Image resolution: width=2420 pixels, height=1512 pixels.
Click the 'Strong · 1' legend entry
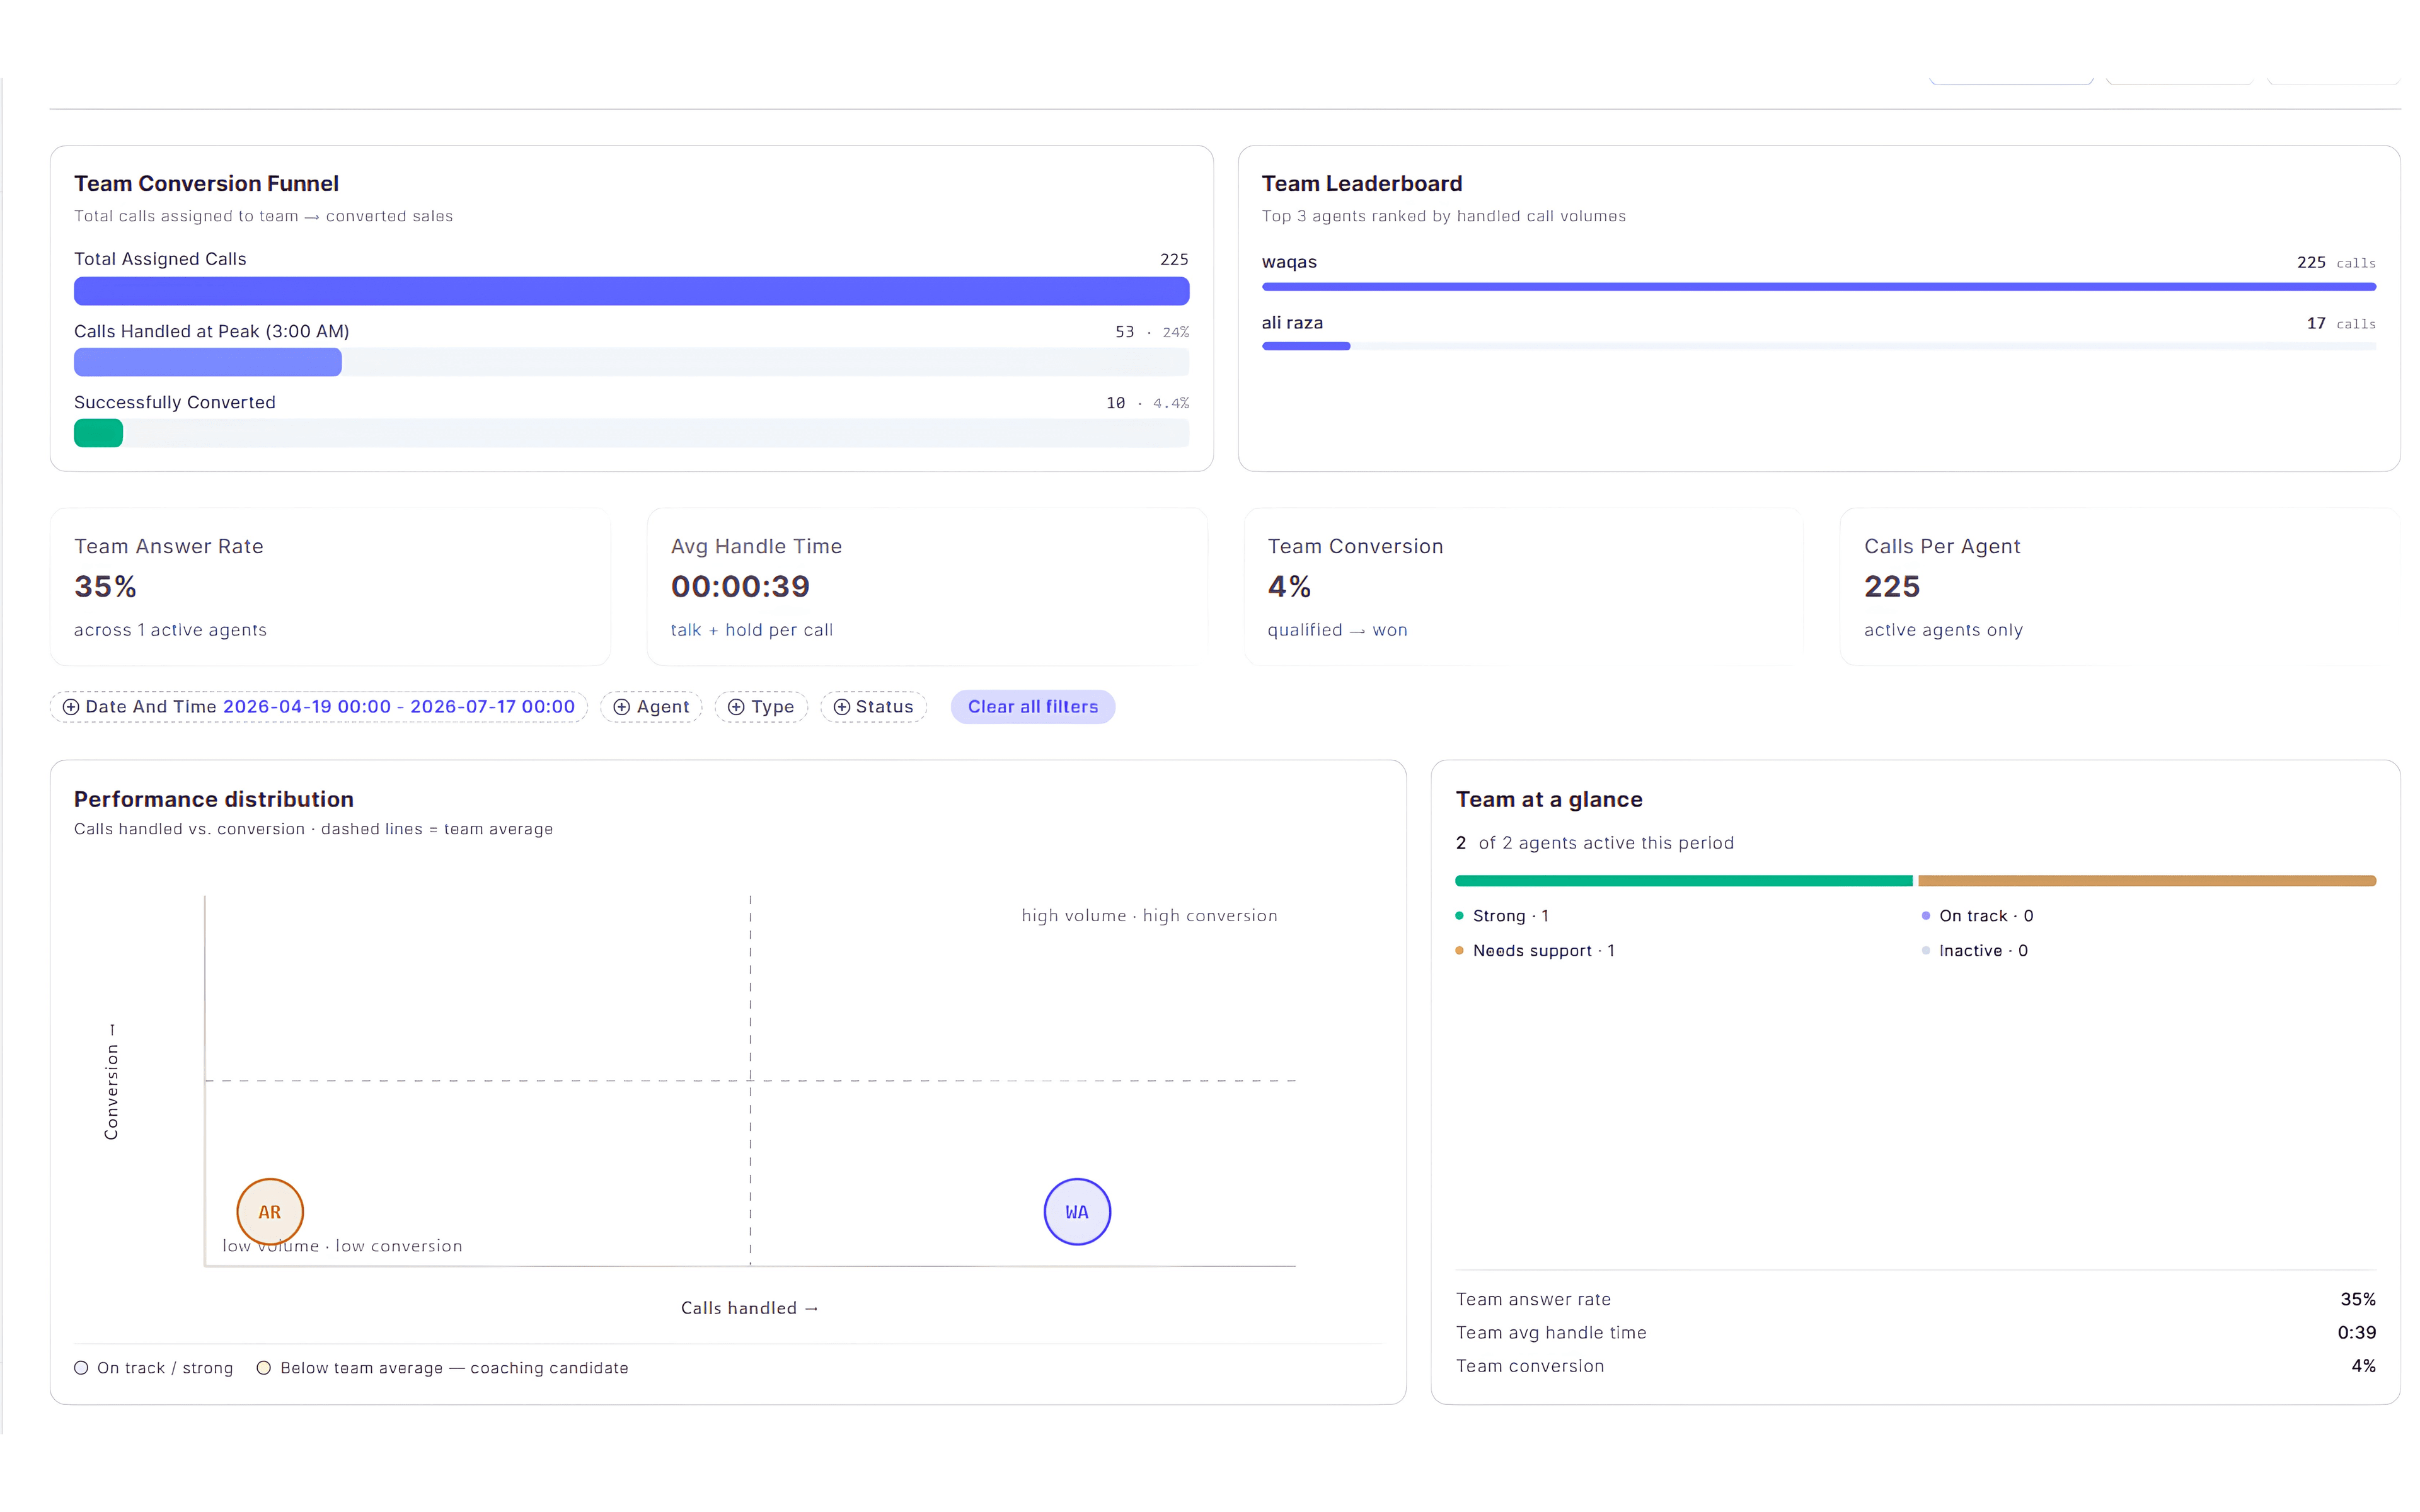pyautogui.click(x=1502, y=916)
